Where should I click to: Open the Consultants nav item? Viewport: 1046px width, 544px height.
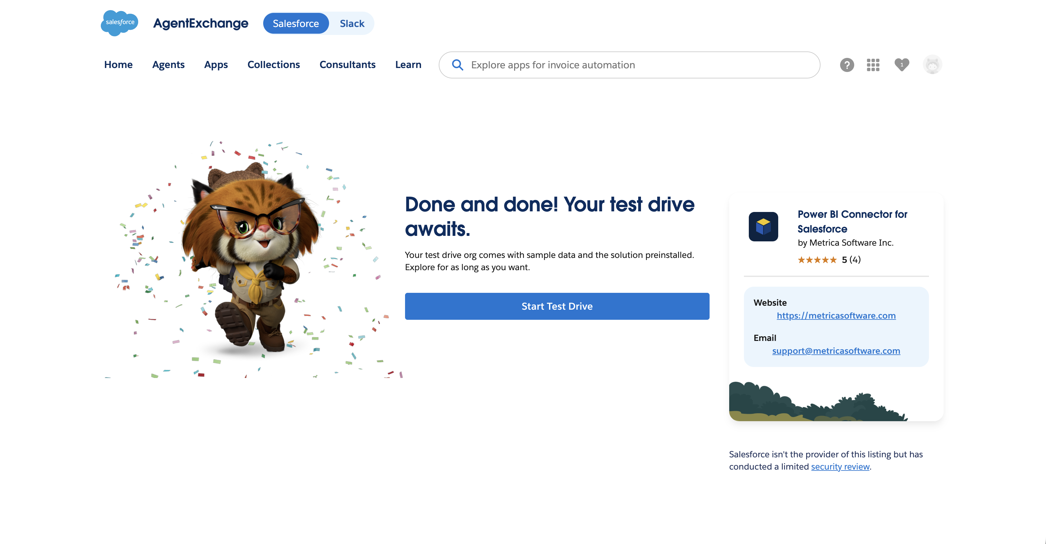pyautogui.click(x=347, y=65)
